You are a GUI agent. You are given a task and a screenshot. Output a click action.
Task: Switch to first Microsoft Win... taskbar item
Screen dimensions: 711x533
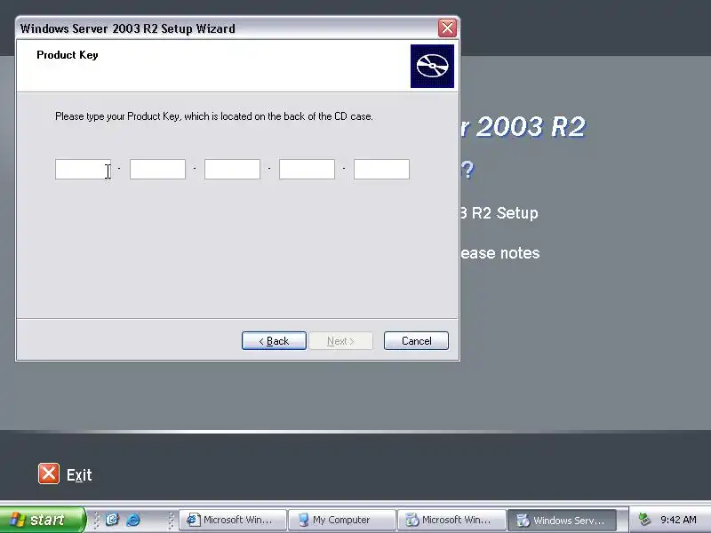pyautogui.click(x=233, y=520)
